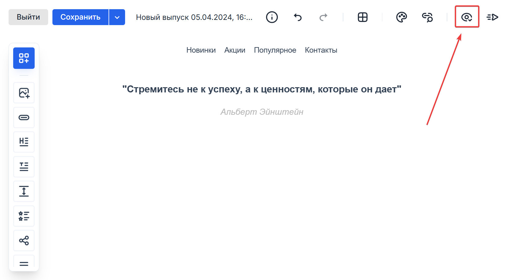Open the save options dropdown
The height and width of the screenshot is (280, 516).
[117, 17]
